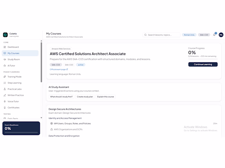Viewport: 225px width, 168px height.
Task: Click the AI Tutor robot icon
Action: click(5, 66)
